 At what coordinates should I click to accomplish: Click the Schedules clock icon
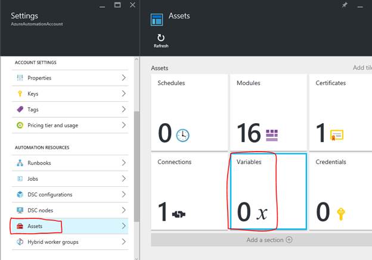point(182,136)
